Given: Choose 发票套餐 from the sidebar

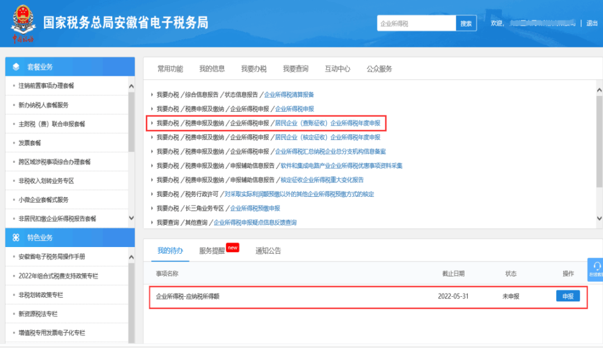Looking at the screenshot, I should tap(30, 143).
